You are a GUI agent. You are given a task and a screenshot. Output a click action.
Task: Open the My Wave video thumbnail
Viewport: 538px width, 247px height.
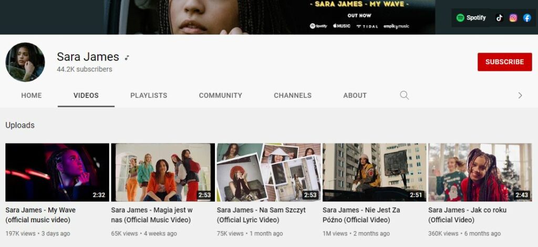(57, 172)
